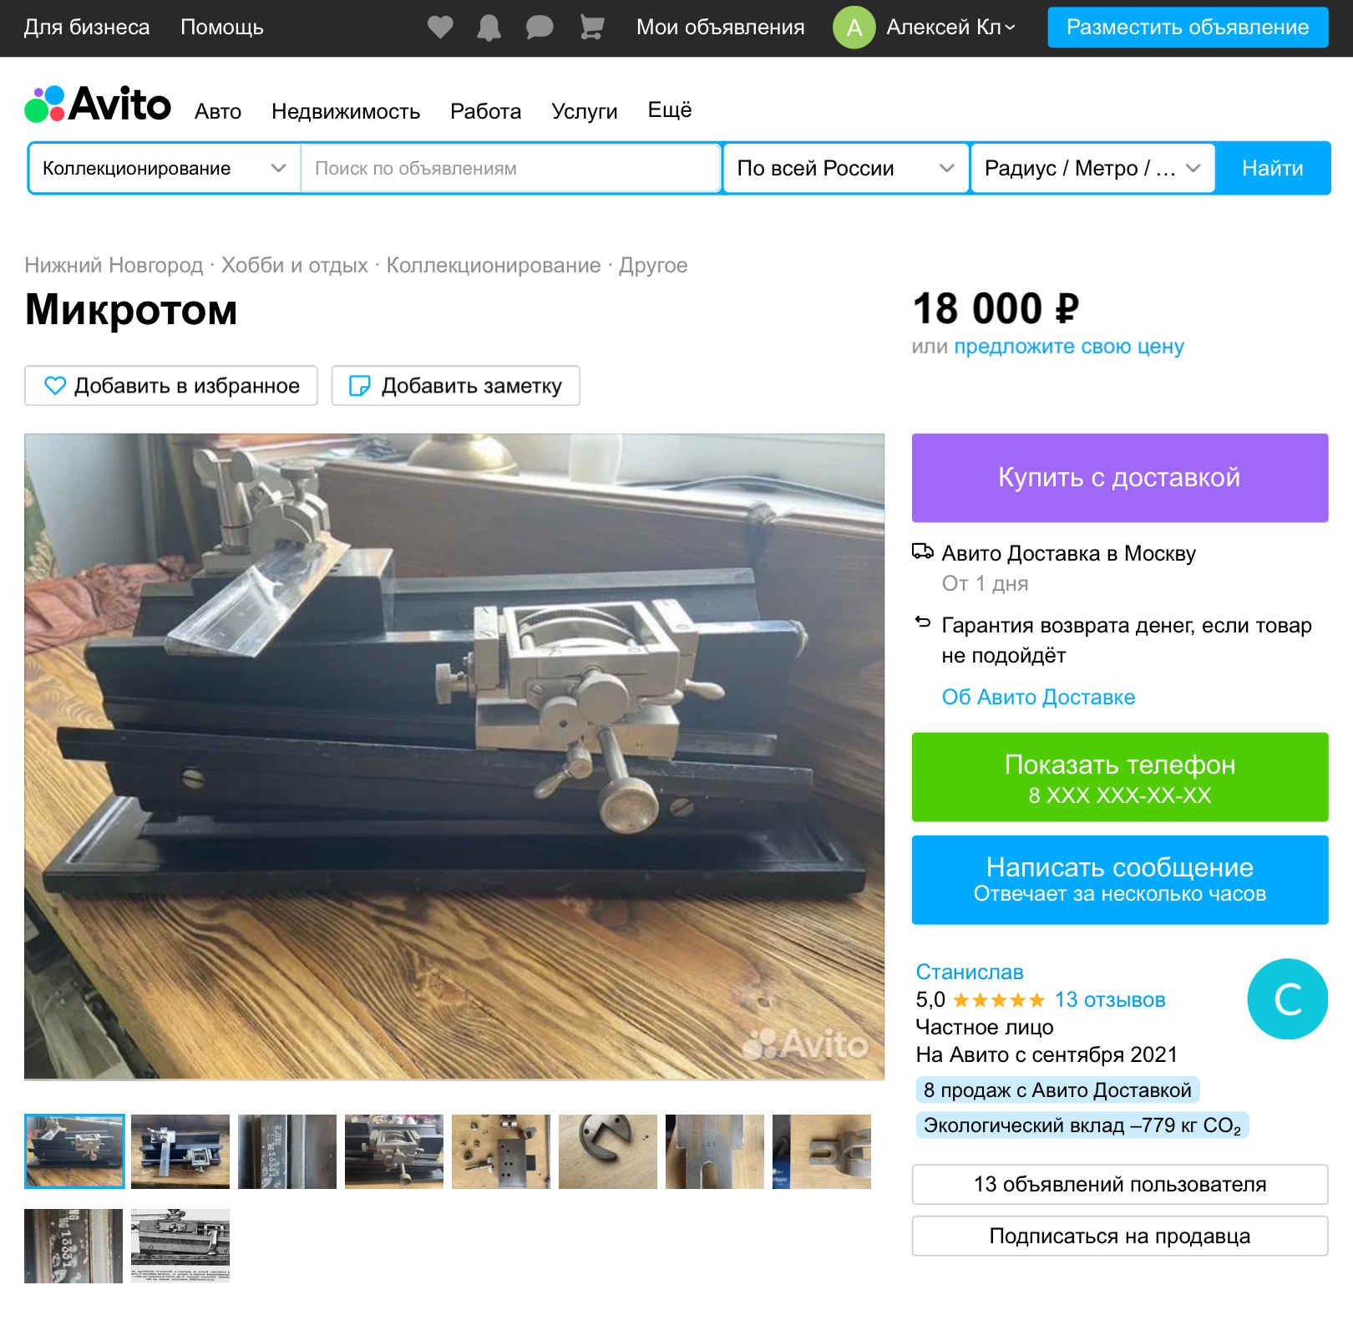1353x1341 pixels.
Task: Click the seller's star rating
Action: [998, 1000]
